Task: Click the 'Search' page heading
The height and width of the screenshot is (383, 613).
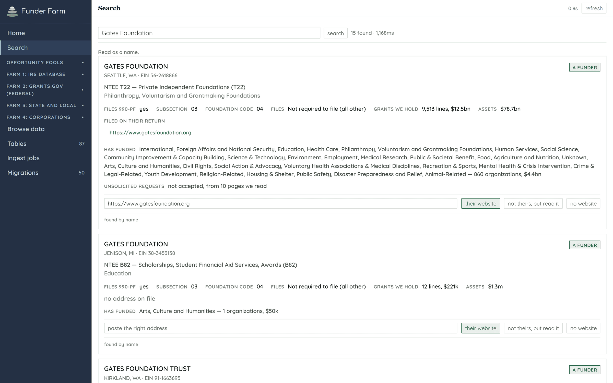Action: (x=109, y=8)
